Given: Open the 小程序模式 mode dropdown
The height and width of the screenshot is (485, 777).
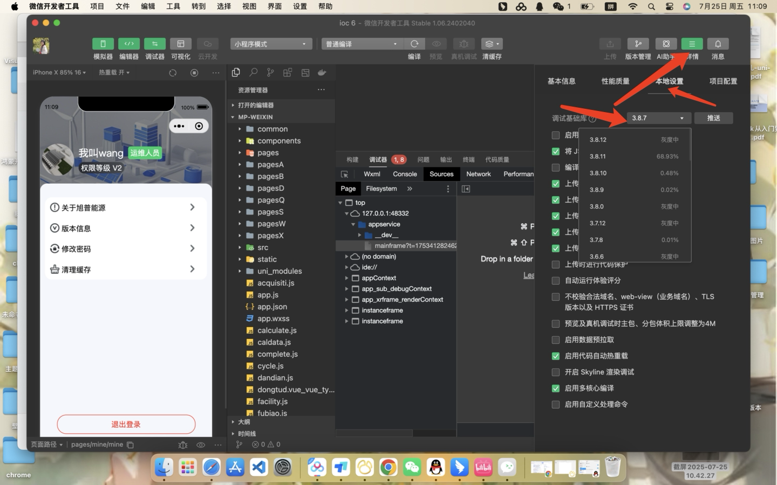Looking at the screenshot, I should click(x=271, y=44).
